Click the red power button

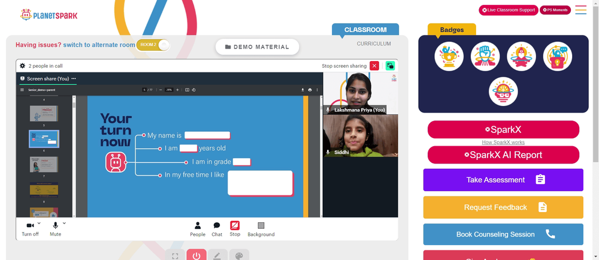tap(196, 255)
